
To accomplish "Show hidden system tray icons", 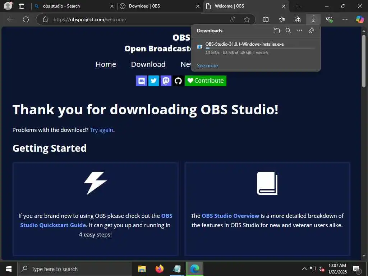I will 304,269.
